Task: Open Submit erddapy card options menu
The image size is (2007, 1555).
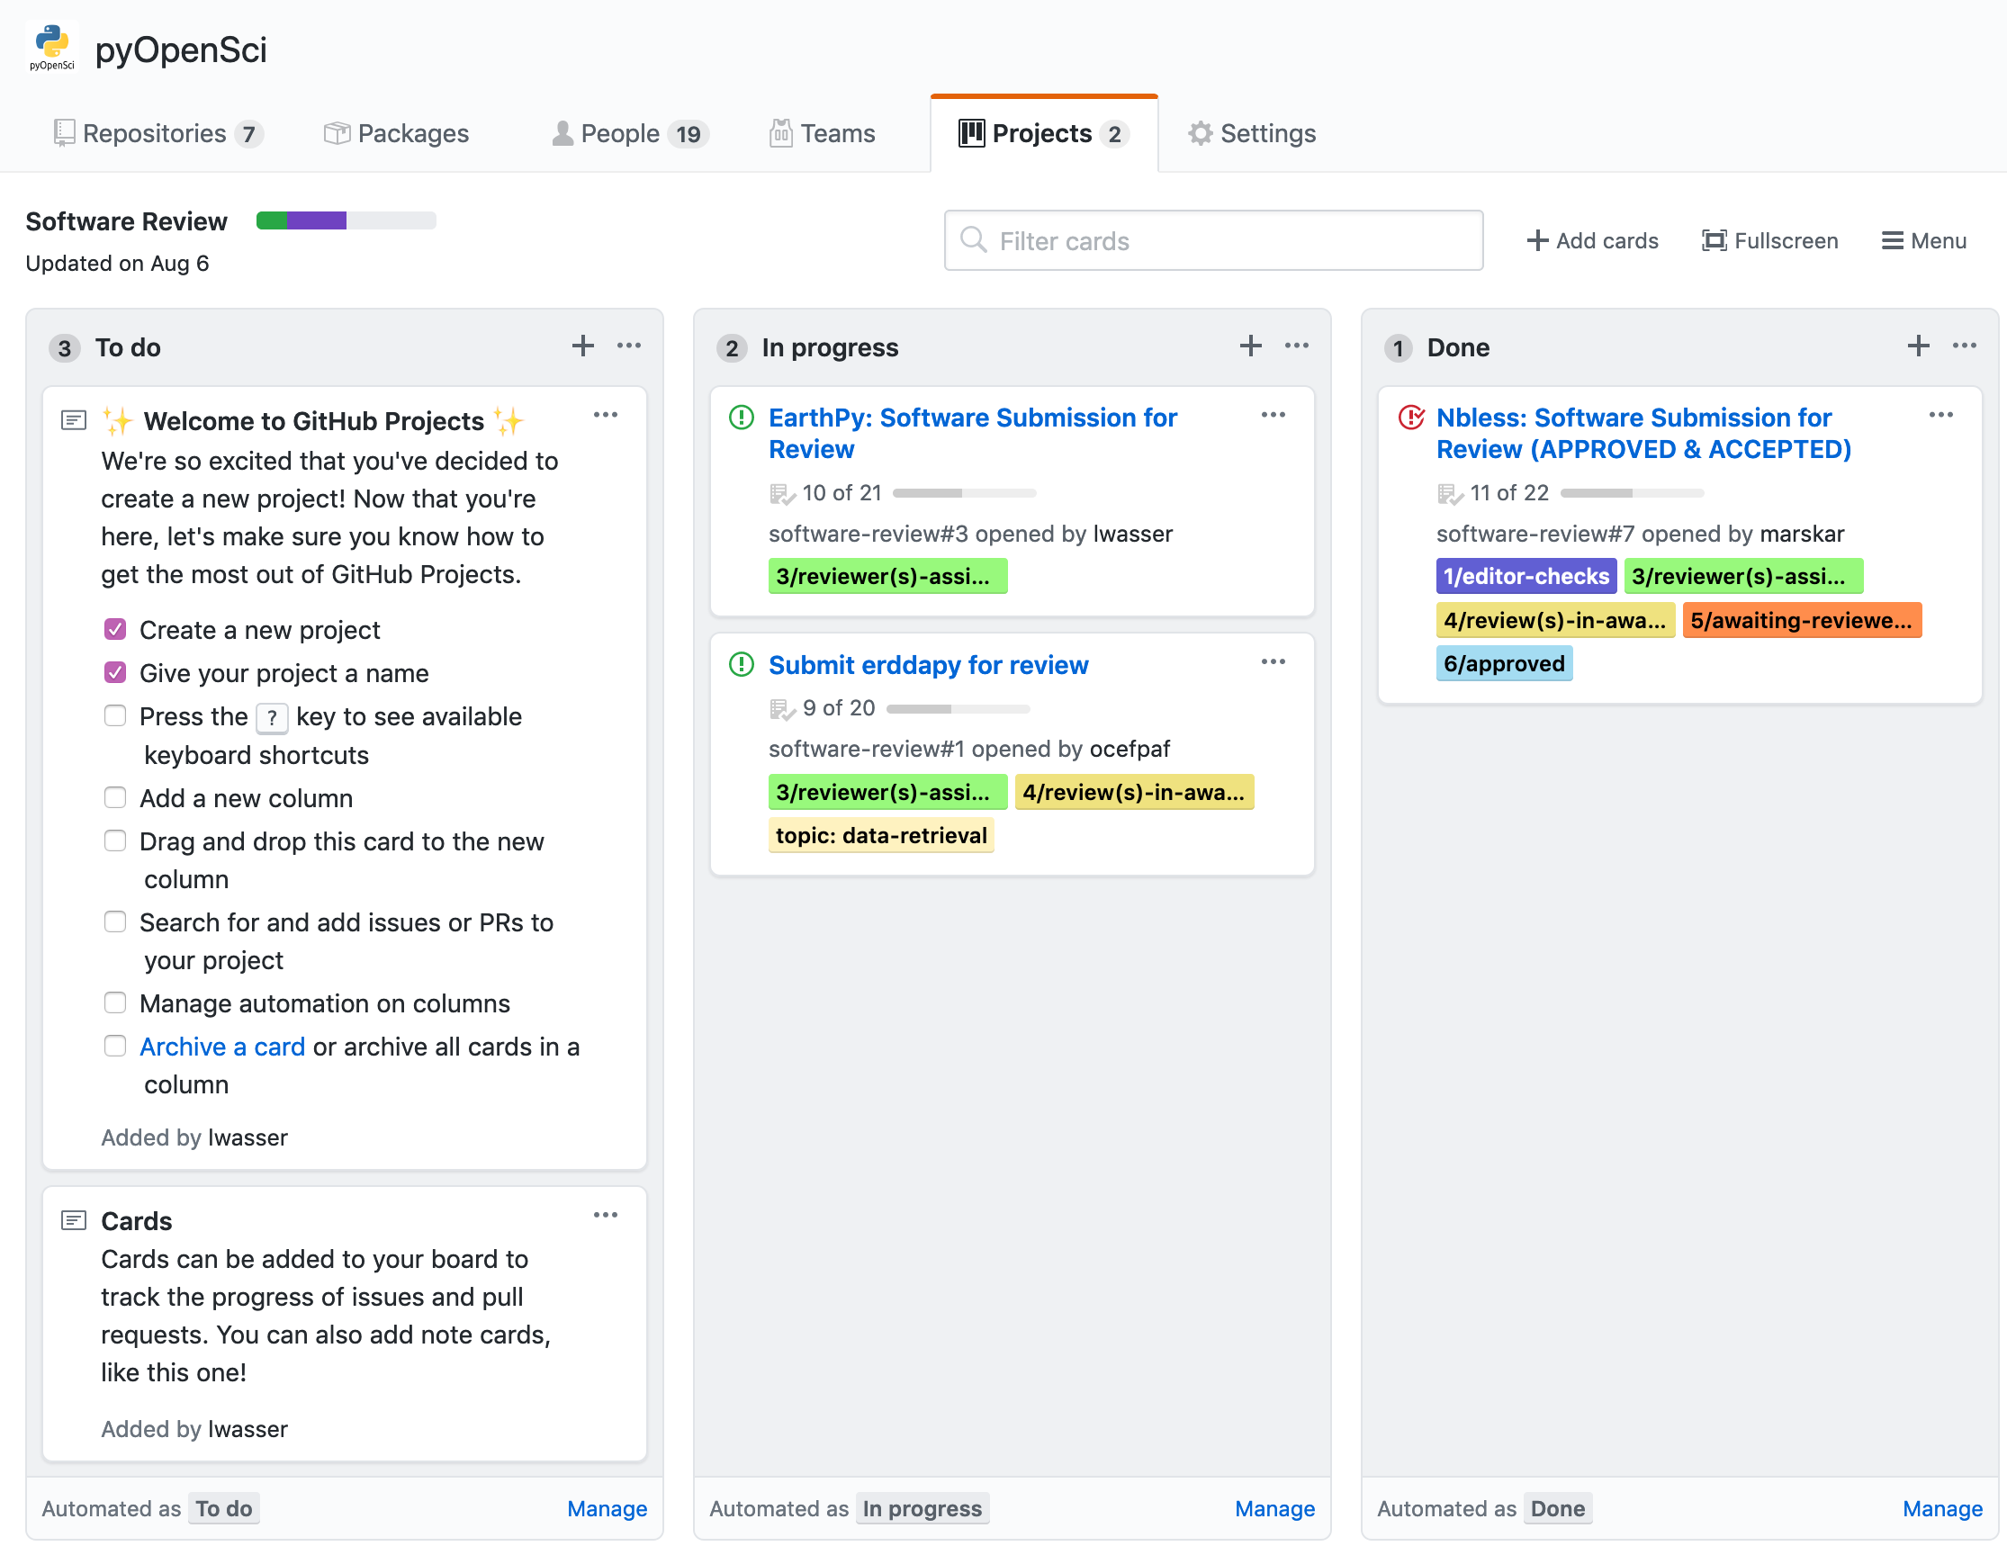Action: (x=1273, y=662)
